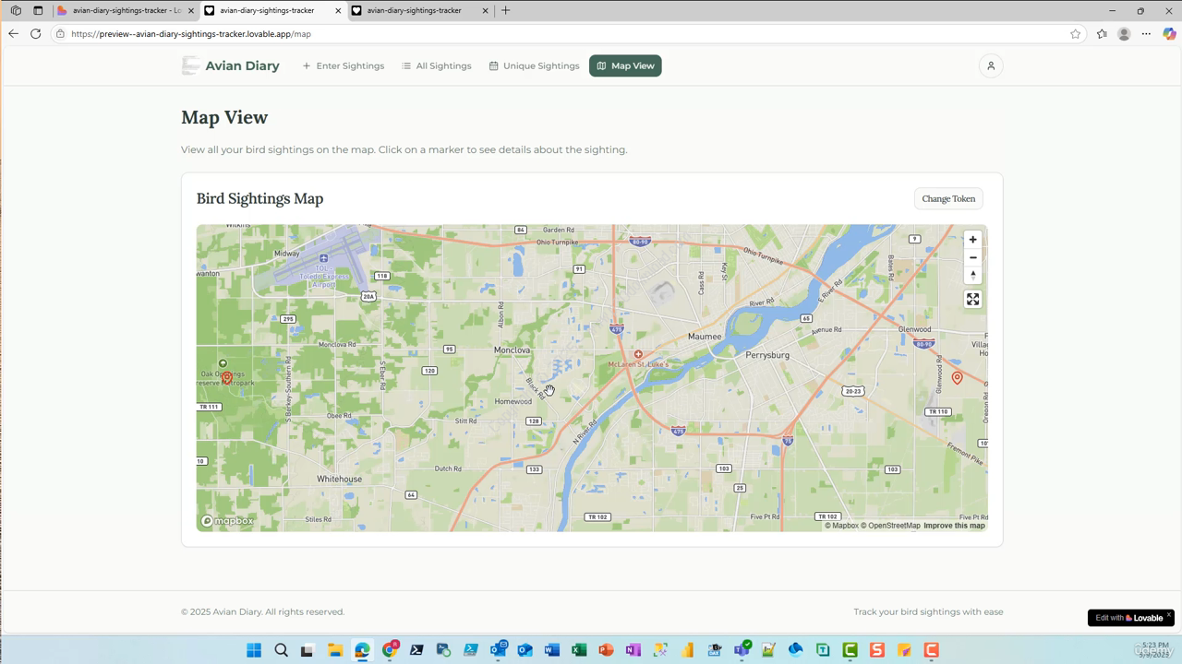
Task: Open the Unique Sightings page
Action: click(534, 65)
